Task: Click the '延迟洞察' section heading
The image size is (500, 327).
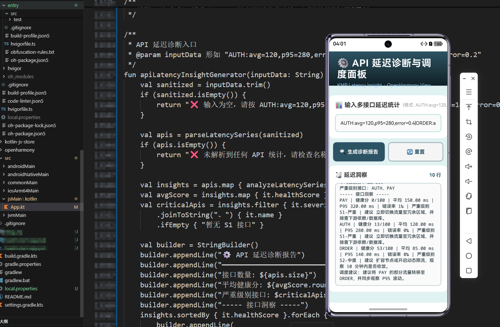Action: click(x=355, y=175)
